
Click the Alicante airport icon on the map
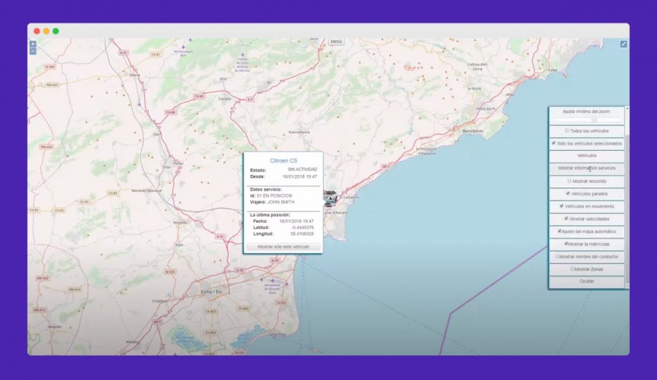click(272, 282)
